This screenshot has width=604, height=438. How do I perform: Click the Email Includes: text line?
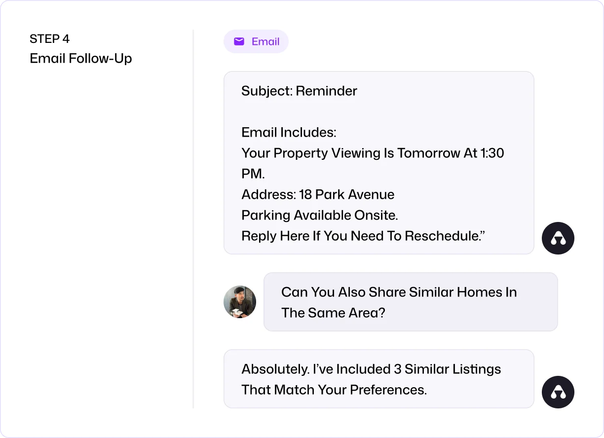[289, 132]
